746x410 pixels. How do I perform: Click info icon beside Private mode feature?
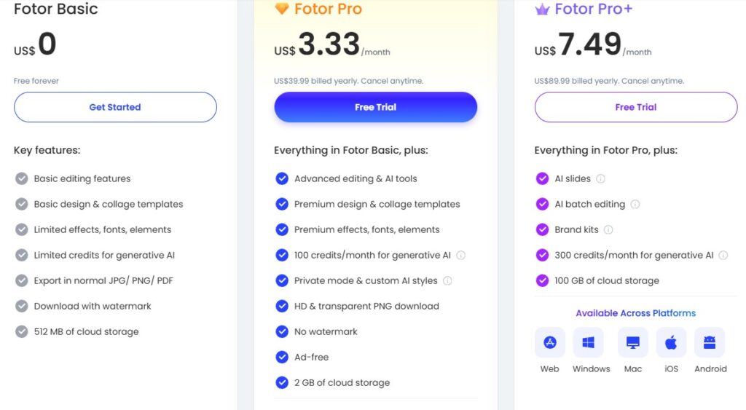pos(448,281)
